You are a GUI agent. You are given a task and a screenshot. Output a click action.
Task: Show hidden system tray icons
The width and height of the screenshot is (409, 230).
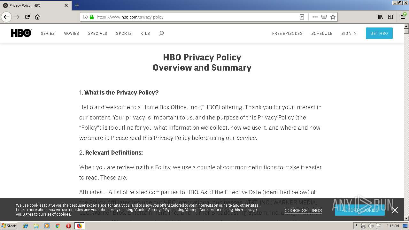pyautogui.click(x=357, y=226)
